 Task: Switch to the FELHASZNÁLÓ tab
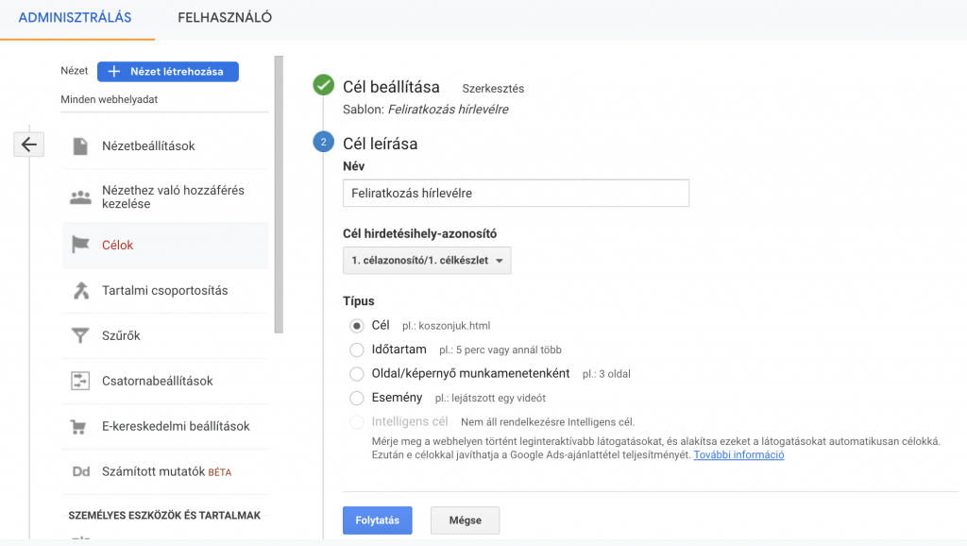[225, 17]
